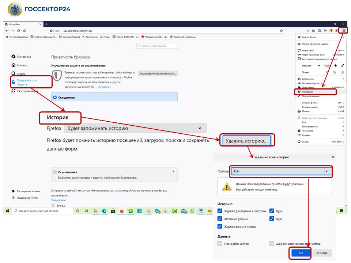Open the Windows Start menu
Image resolution: width=351 pixels, height=263 pixels.
click(x=8, y=211)
